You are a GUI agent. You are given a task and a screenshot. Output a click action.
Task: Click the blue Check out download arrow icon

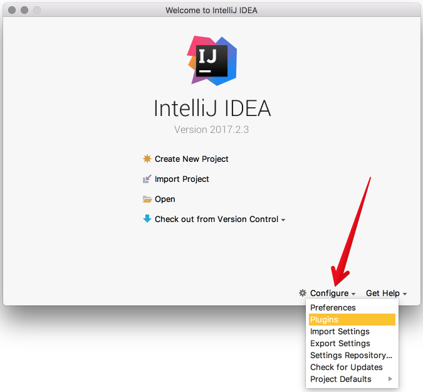pos(147,219)
